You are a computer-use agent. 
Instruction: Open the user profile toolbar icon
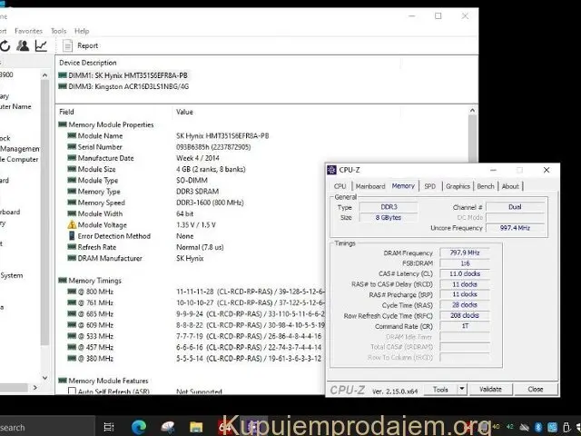[x=24, y=45]
